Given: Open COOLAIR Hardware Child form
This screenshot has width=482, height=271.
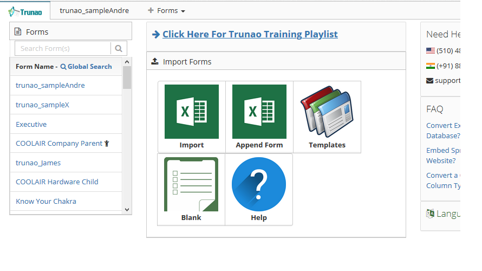Looking at the screenshot, I should (57, 182).
